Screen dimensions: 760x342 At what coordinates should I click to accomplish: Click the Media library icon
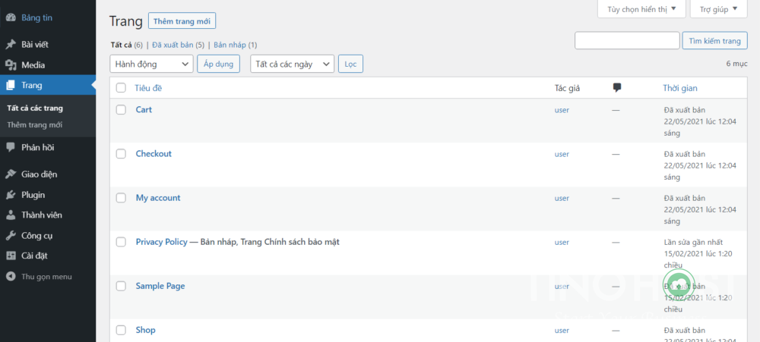point(11,64)
